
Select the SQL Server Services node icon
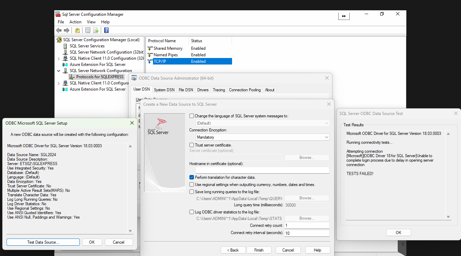click(65, 46)
